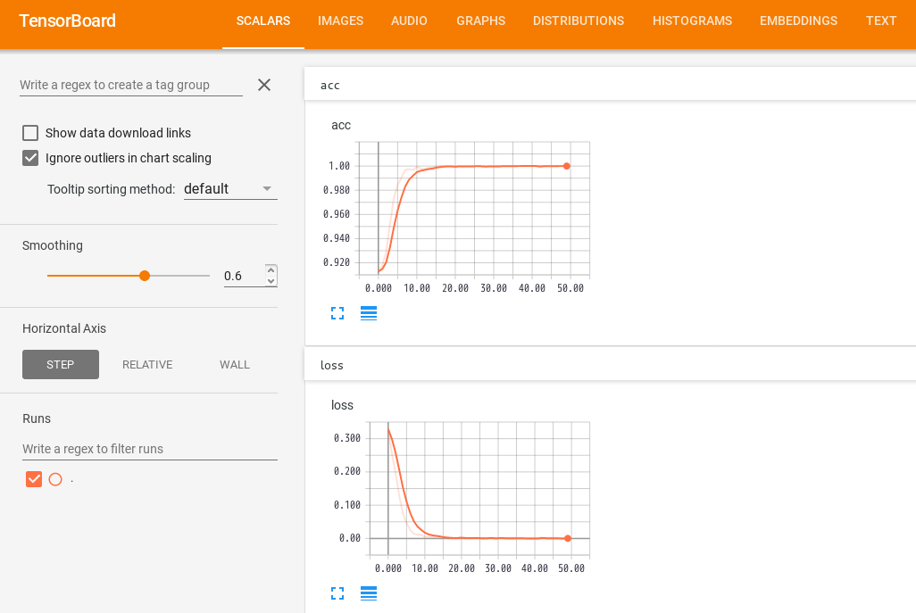The width and height of the screenshot is (916, 613).
Task: Uncheck the run checkbox in the Runs panel
Action: click(34, 479)
